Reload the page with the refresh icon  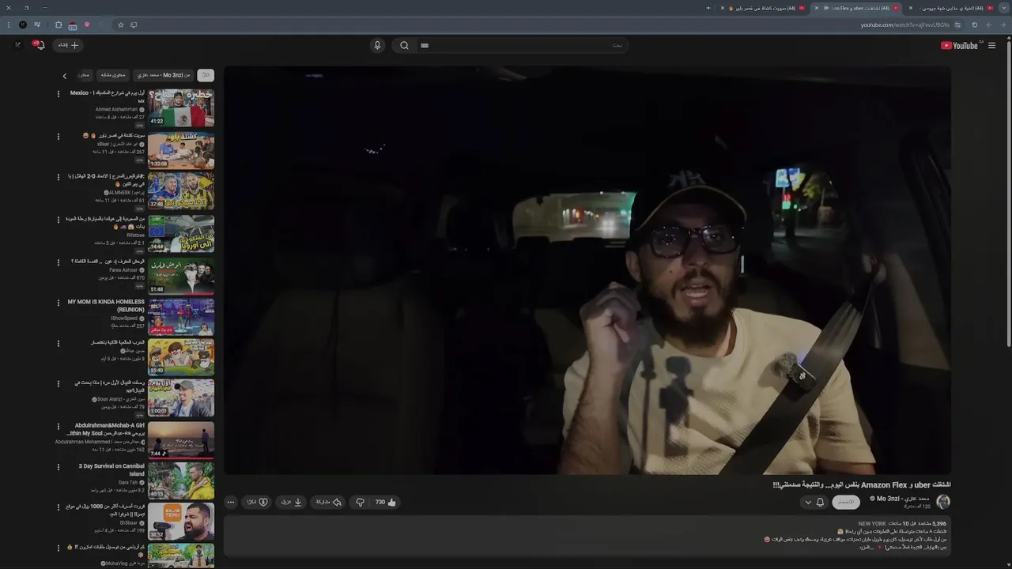[x=974, y=25]
